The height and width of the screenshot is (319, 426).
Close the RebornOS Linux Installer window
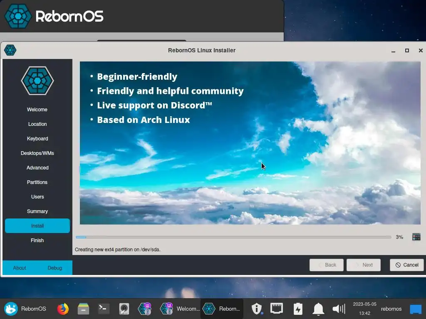point(421,50)
